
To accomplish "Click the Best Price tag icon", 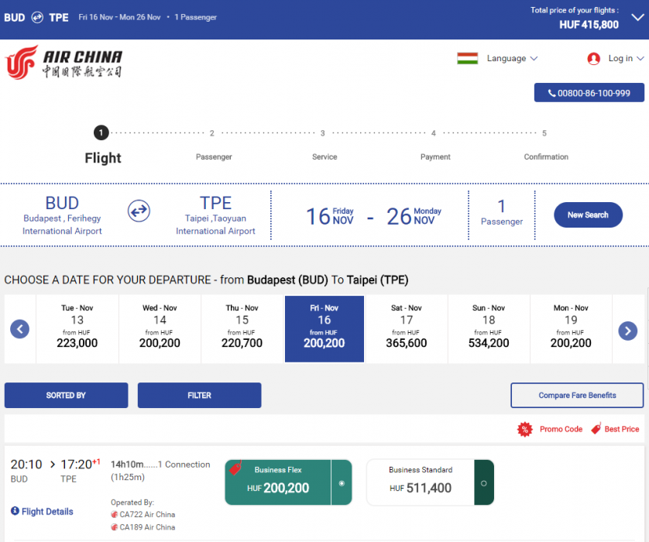I will [x=596, y=429].
